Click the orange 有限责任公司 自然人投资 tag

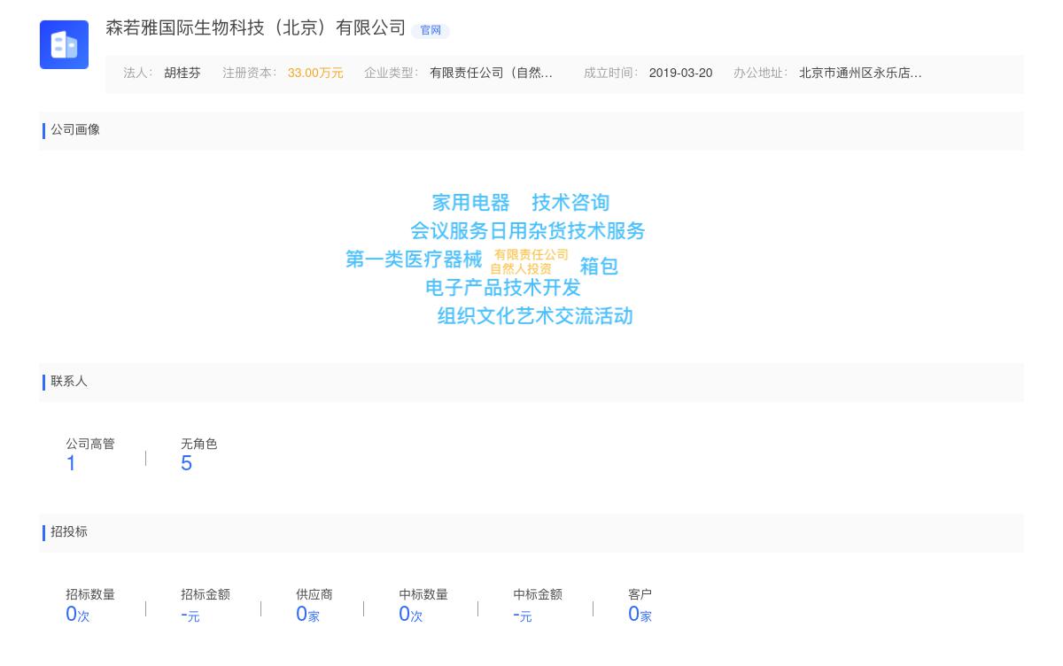[530, 261]
